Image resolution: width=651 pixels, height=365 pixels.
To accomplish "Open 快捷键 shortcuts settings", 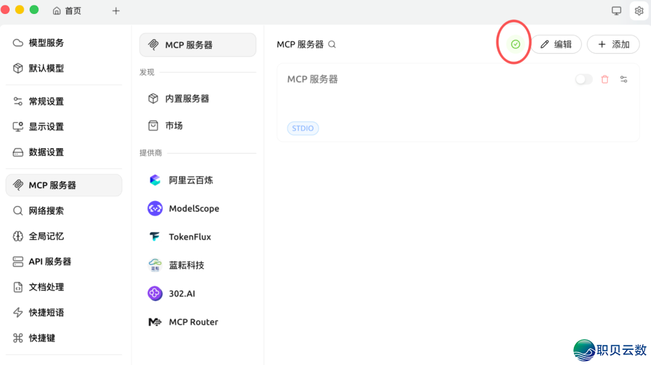I will pos(42,338).
